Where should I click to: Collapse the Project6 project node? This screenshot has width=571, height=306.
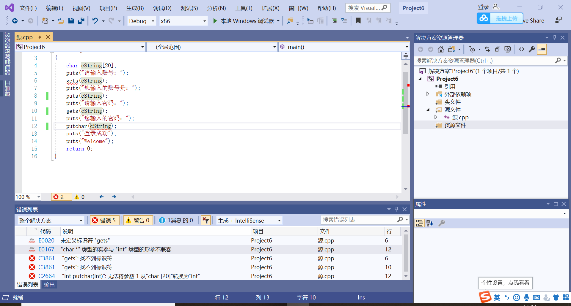tap(420, 79)
